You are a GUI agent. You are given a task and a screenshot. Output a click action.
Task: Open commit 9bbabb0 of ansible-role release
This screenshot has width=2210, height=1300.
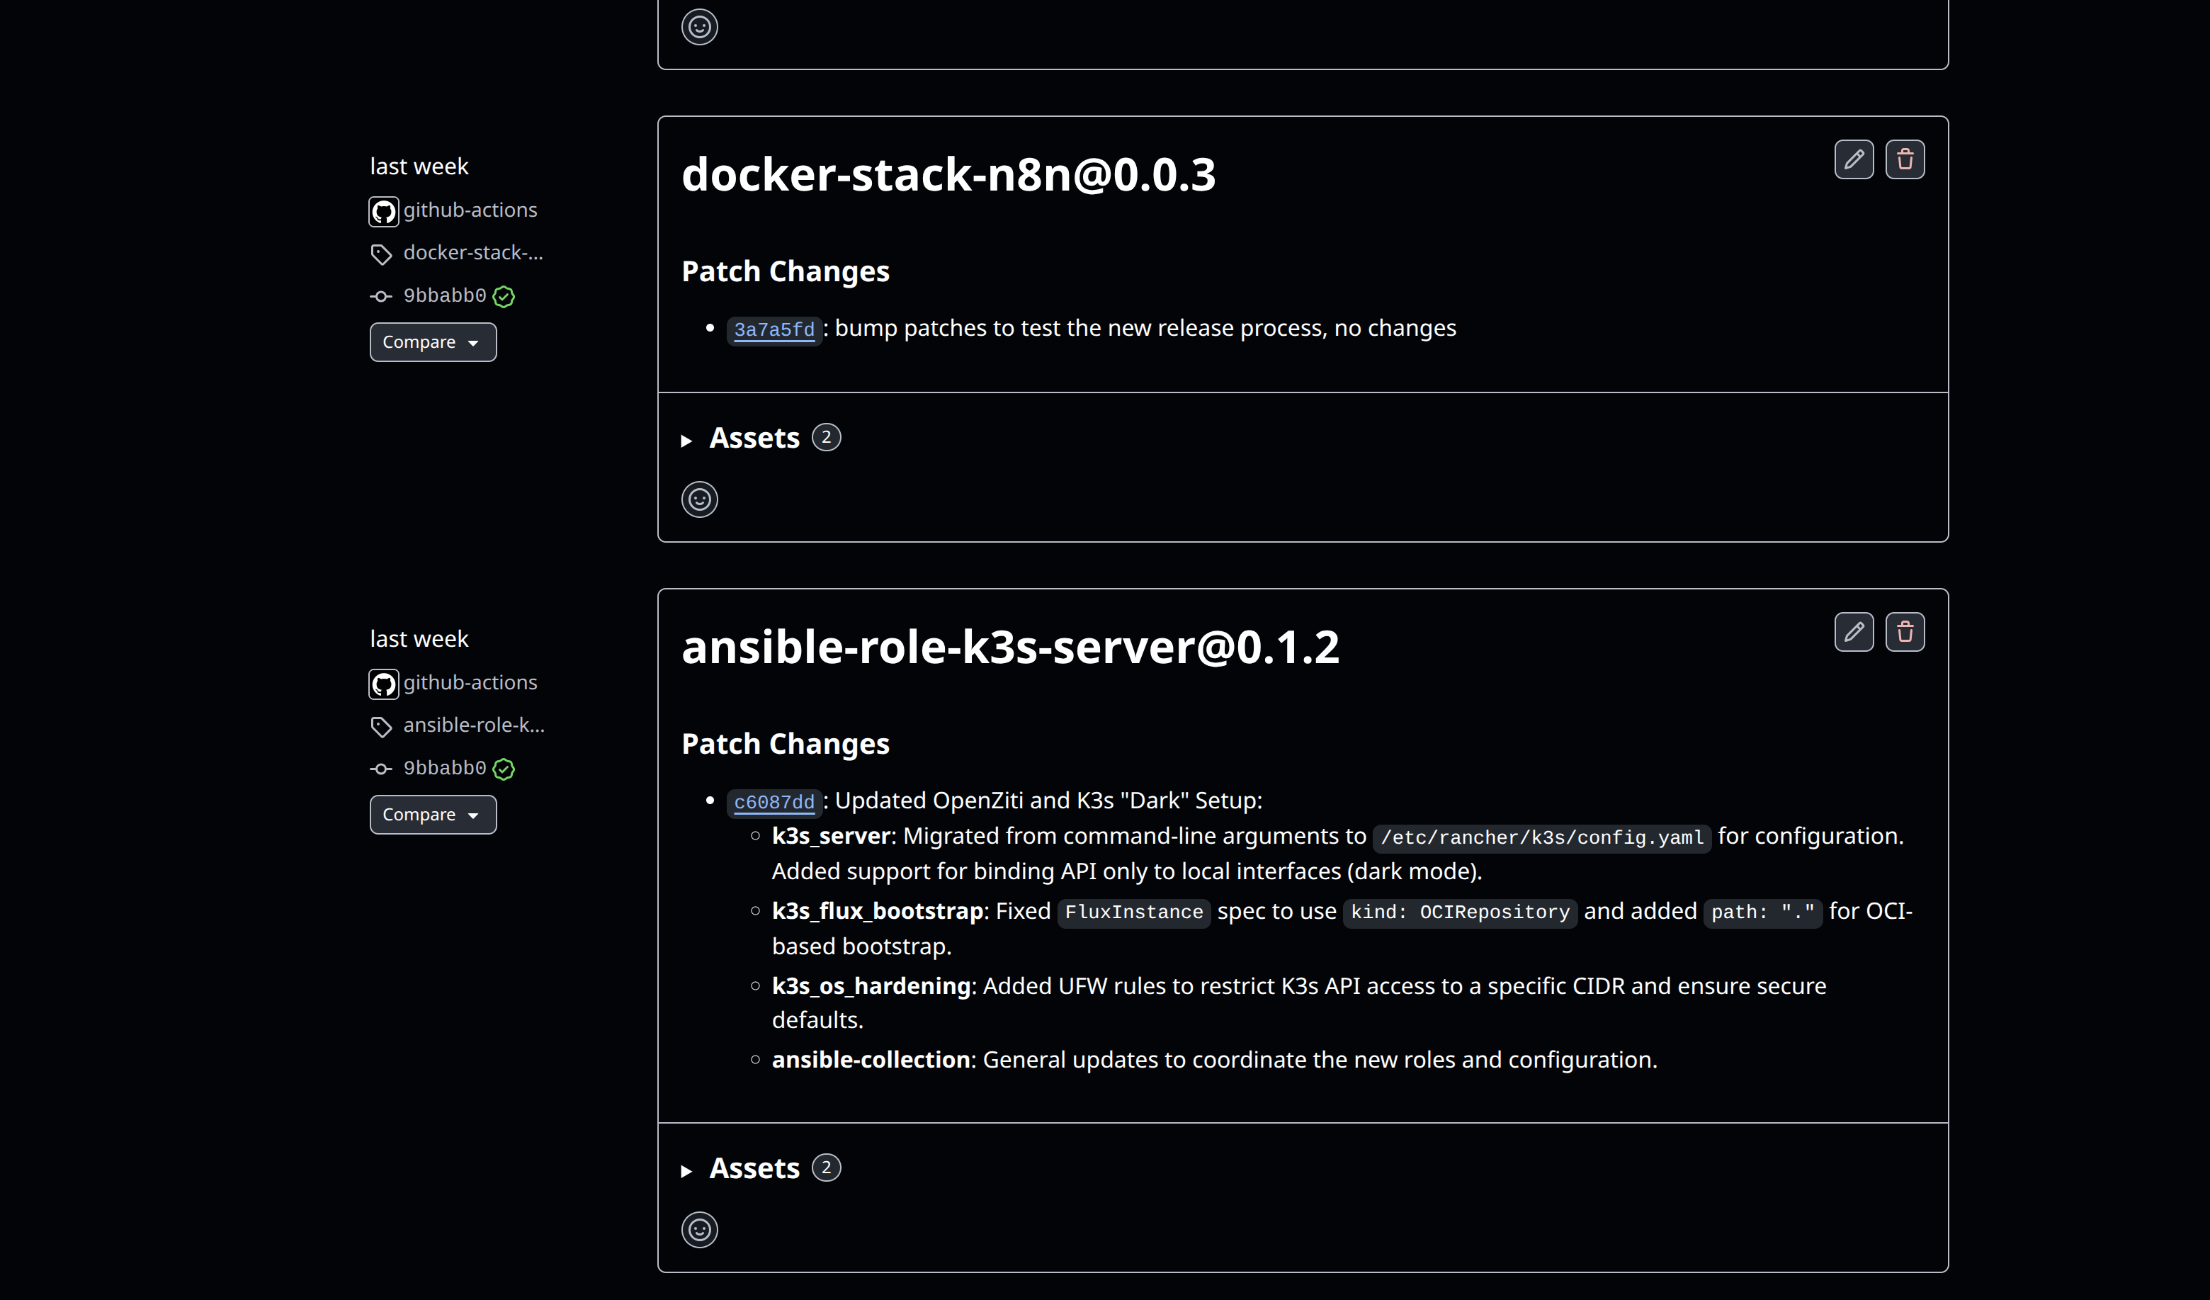[445, 769]
